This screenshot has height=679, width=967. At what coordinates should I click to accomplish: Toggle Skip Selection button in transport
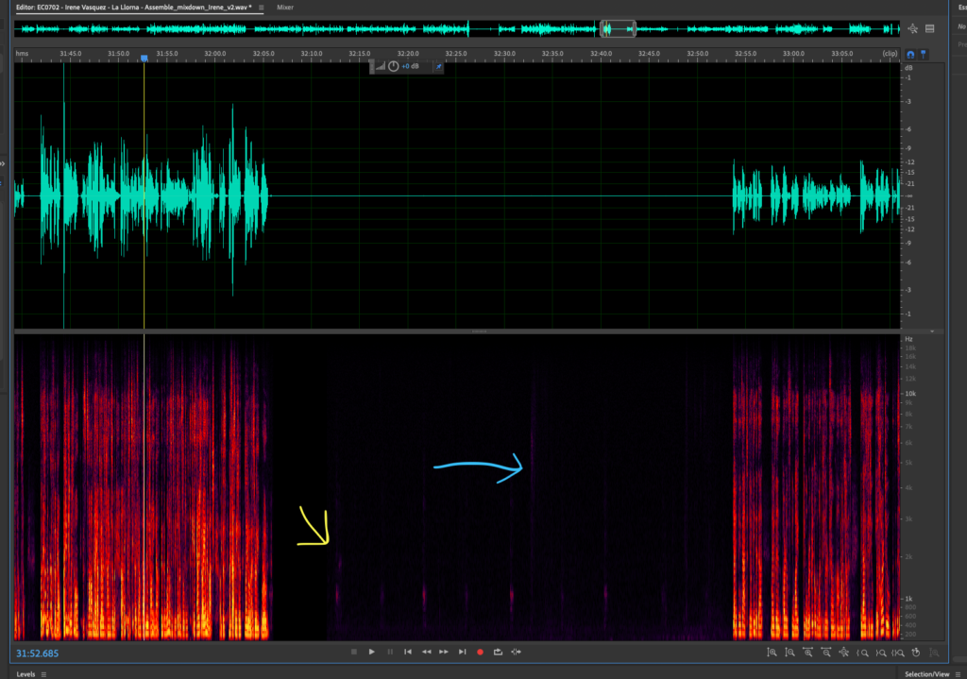pos(517,652)
